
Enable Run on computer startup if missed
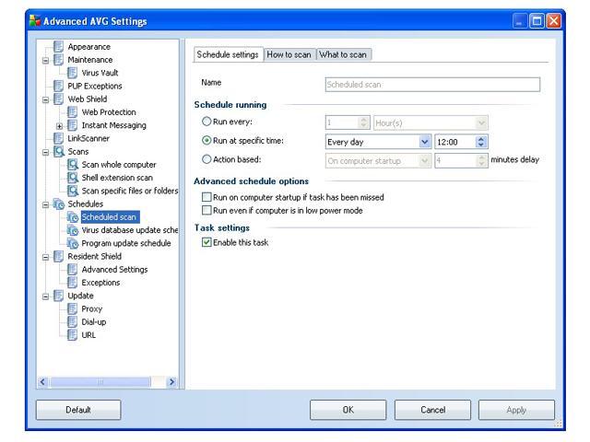click(206, 197)
